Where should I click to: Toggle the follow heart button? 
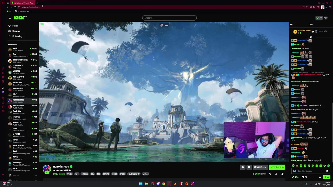(x=249, y=167)
